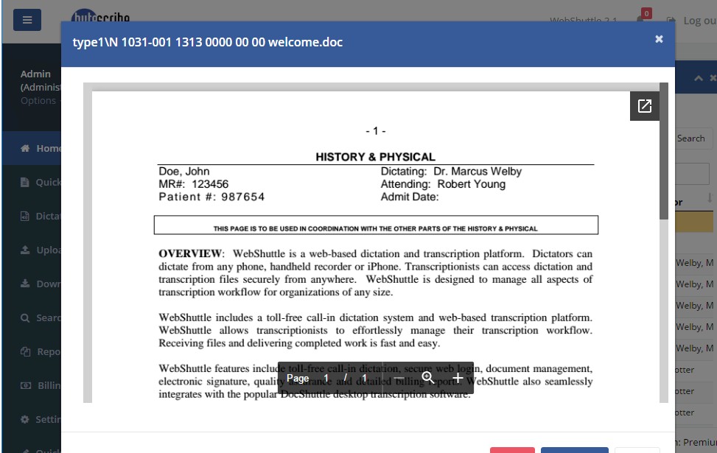Screen dimensions: 717x453
Task: Click the Home house icon
Action: click(25, 148)
